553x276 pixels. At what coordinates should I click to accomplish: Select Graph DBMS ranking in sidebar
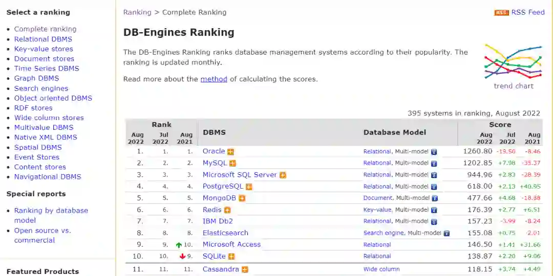pos(36,78)
